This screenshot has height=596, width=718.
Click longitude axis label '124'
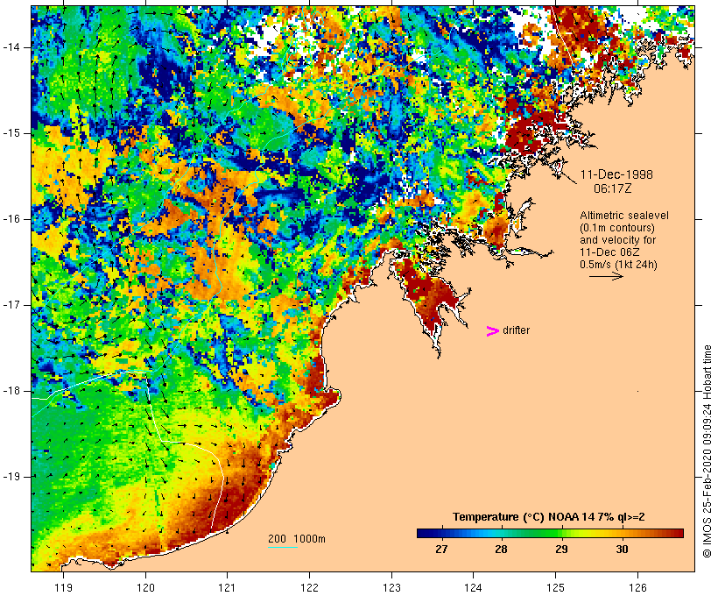tap(473, 587)
